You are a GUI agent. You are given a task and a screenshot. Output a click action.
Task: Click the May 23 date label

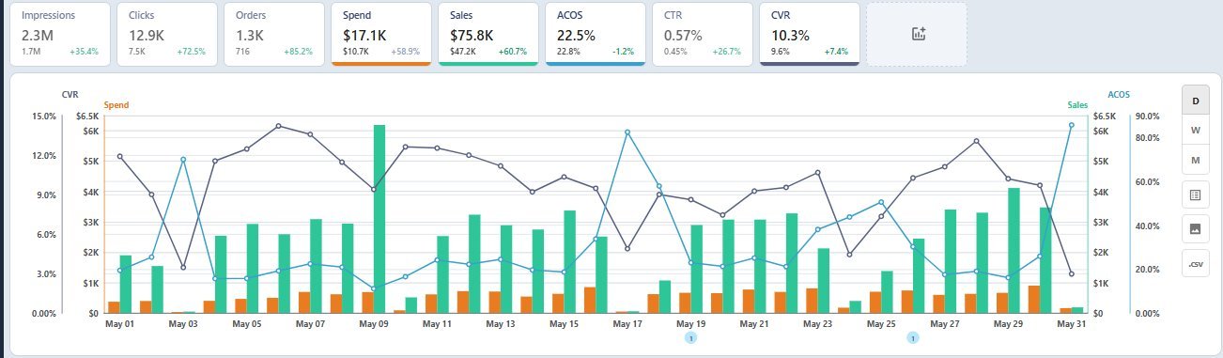pyautogui.click(x=817, y=324)
